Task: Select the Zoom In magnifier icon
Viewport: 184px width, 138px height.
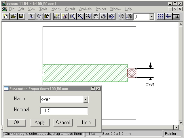Action: [73, 16]
